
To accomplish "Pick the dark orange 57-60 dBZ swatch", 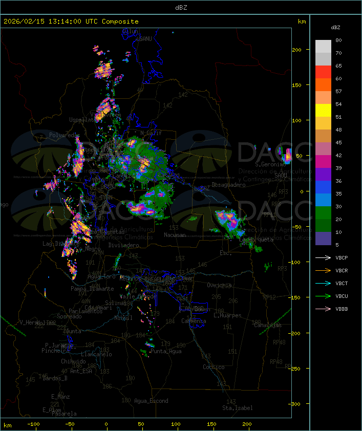I will point(323,84).
